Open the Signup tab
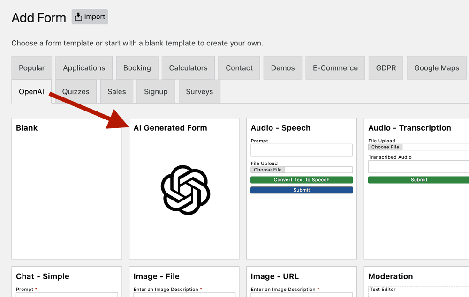This screenshot has width=469, height=297. coord(156,91)
